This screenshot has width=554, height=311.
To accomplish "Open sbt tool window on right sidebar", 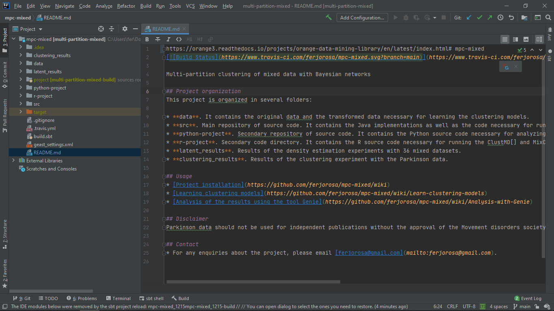I will click(x=550, y=55).
